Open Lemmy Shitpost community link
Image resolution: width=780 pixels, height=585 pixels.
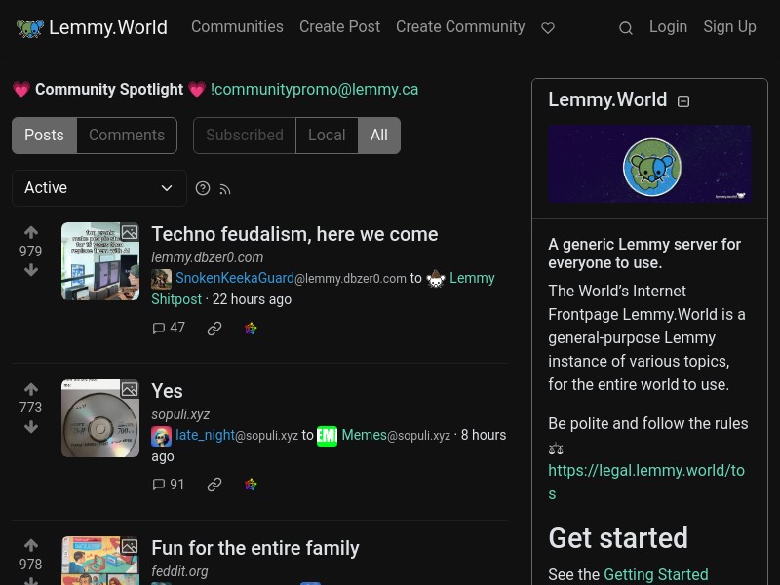click(x=472, y=278)
